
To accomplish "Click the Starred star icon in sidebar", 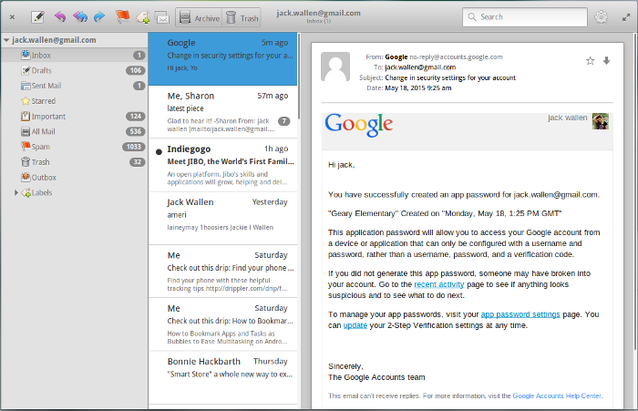I will [26, 100].
